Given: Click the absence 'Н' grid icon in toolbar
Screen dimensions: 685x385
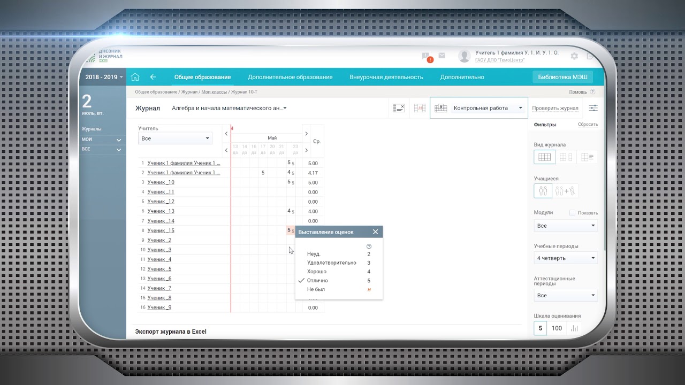Looking at the screenshot, I should click(x=420, y=108).
